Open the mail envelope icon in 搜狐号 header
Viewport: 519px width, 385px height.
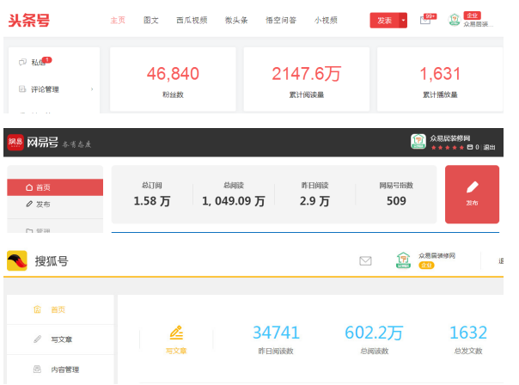tap(365, 260)
